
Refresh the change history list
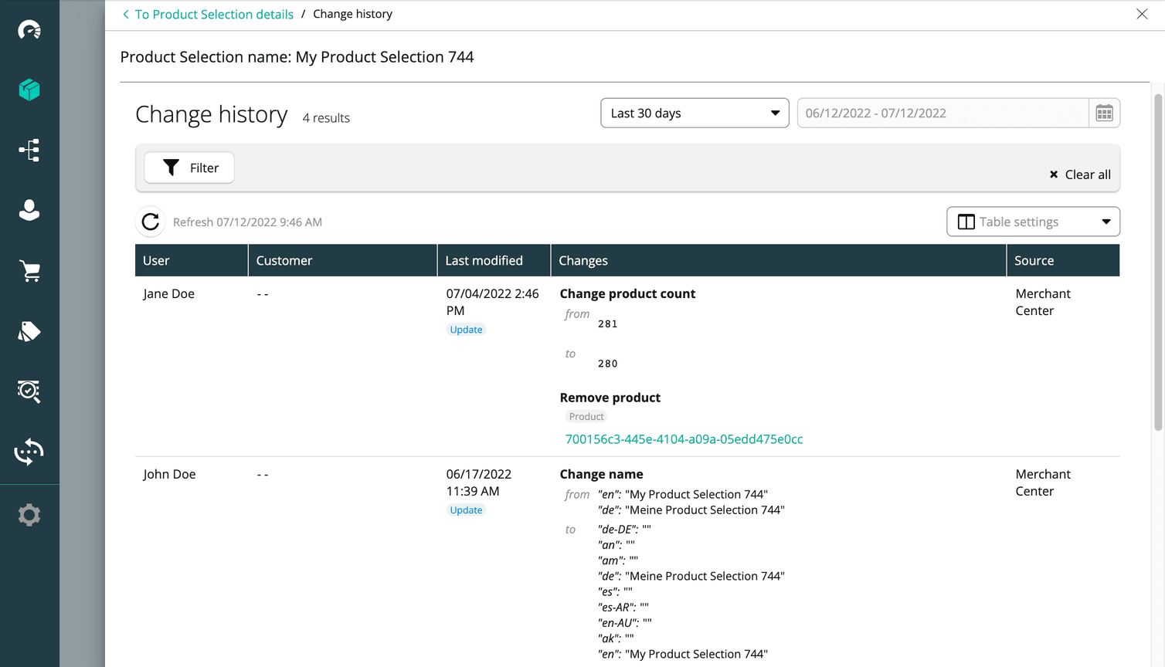(x=150, y=222)
